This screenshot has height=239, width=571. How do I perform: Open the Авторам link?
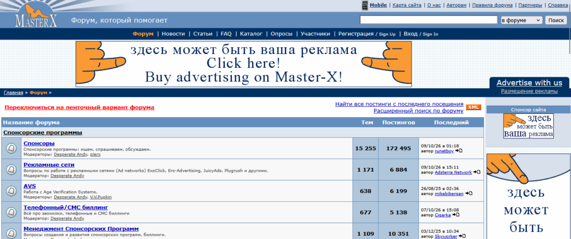point(456,5)
